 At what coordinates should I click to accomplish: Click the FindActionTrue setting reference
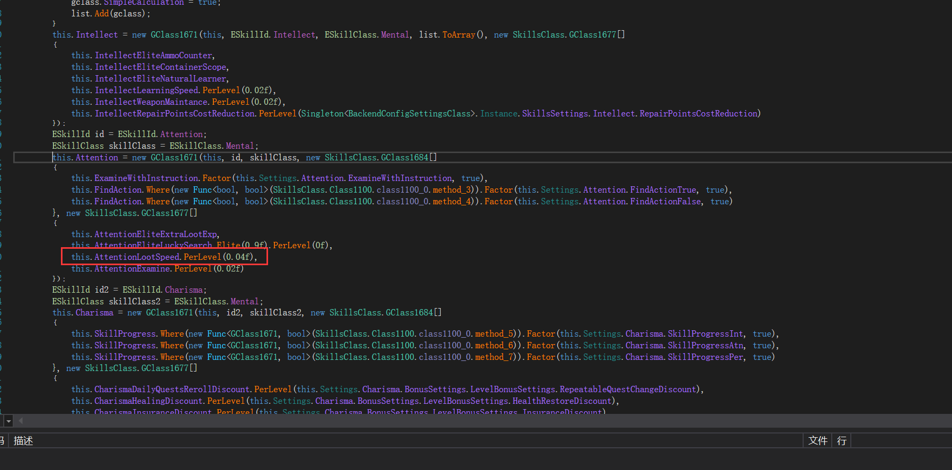point(663,190)
